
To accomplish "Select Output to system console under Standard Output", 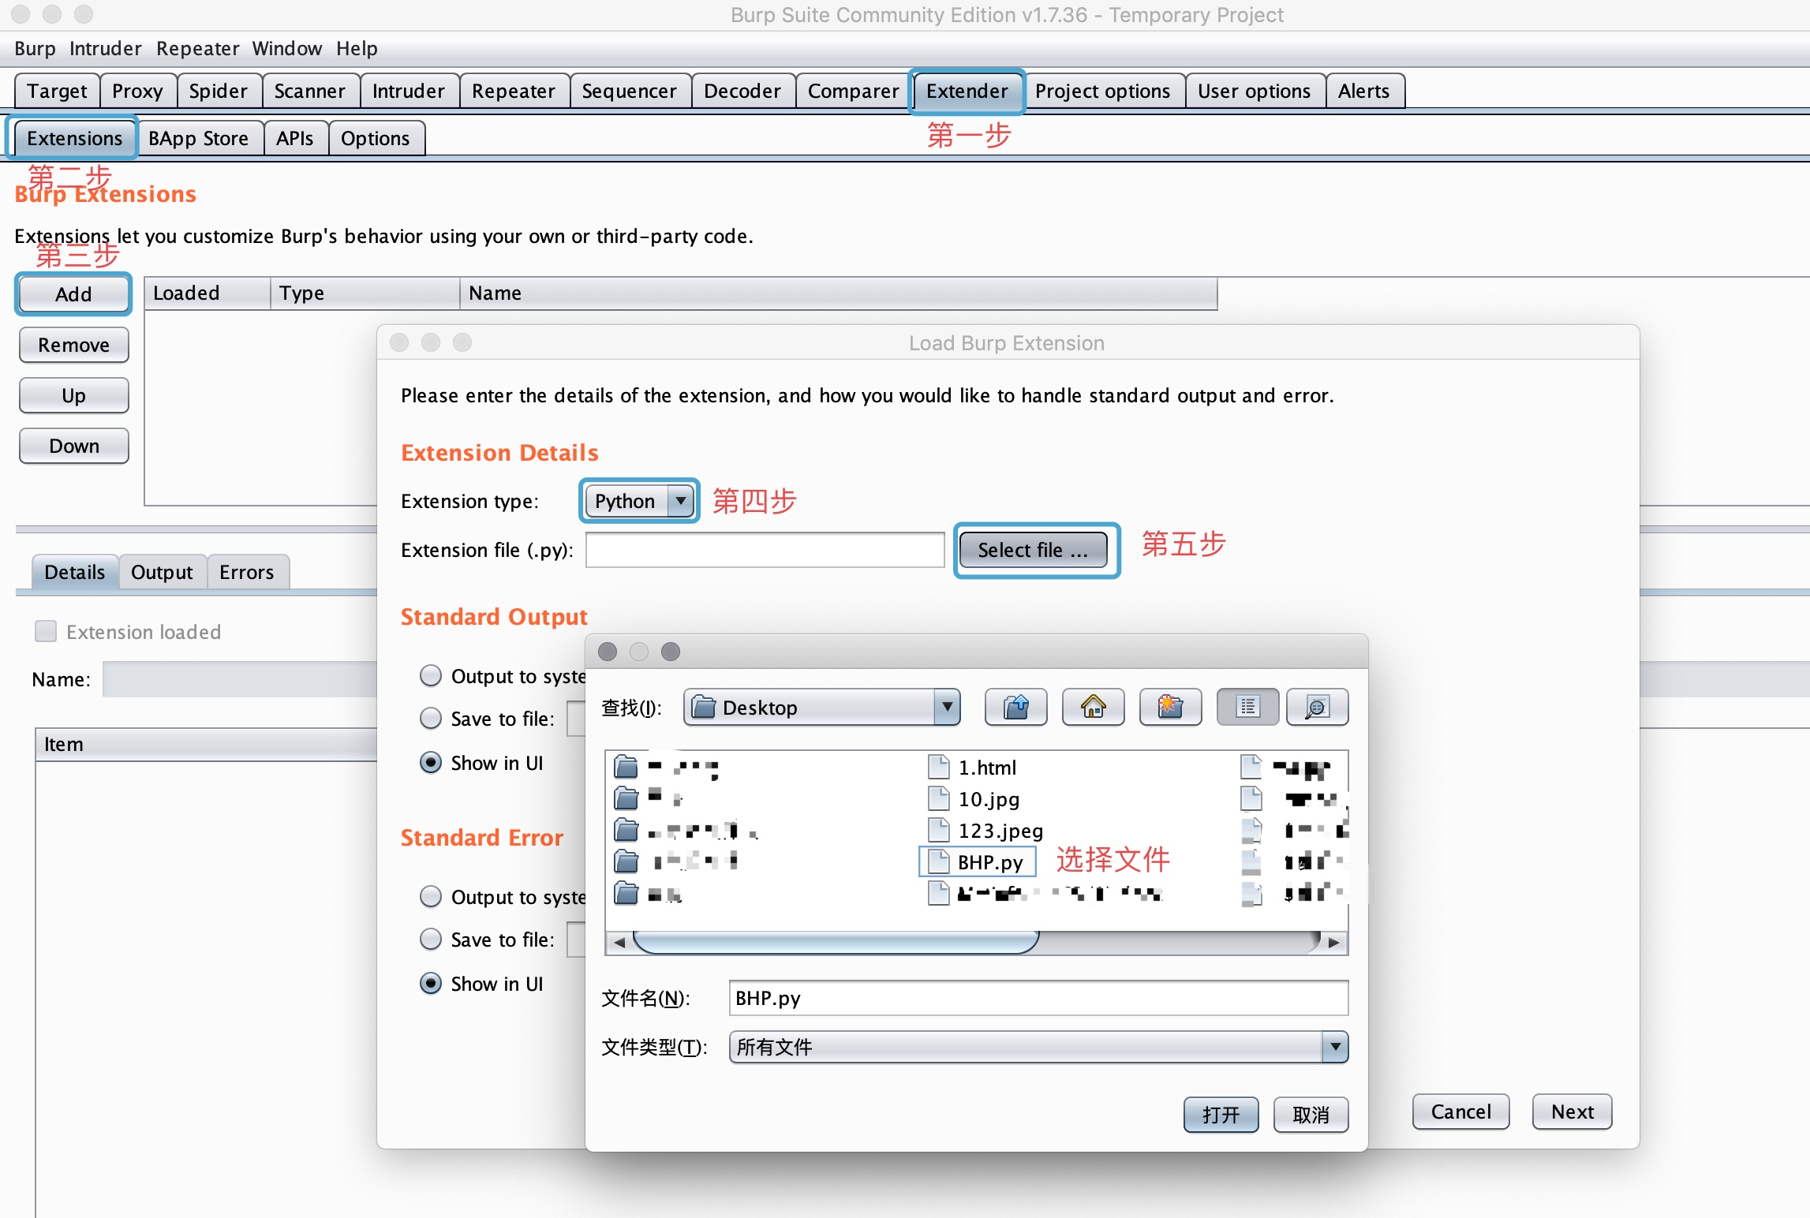I will coord(431,676).
